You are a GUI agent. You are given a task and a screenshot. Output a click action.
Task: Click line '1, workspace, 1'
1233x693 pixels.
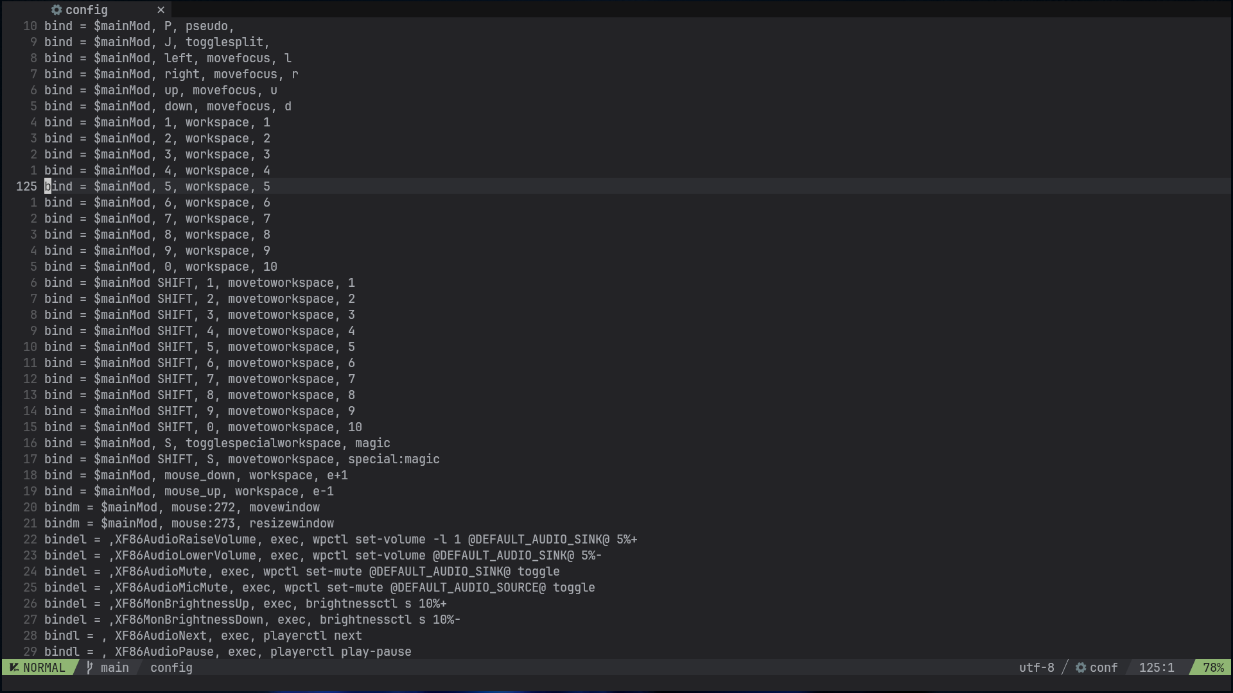[157, 122]
